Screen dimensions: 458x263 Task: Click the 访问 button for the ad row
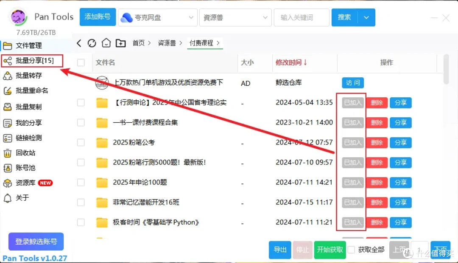353,83
